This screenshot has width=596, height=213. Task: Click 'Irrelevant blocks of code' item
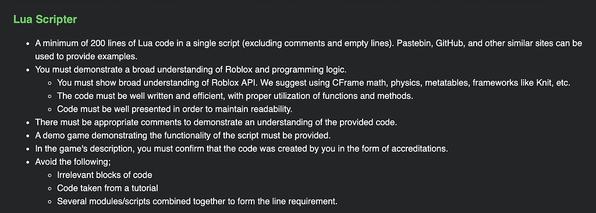pos(105,175)
